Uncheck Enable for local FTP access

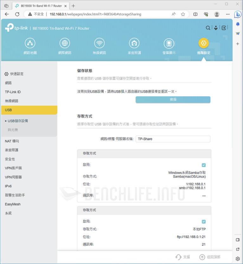click(x=204, y=222)
